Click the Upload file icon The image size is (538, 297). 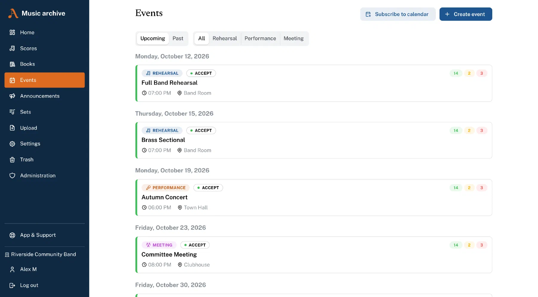coord(12,128)
